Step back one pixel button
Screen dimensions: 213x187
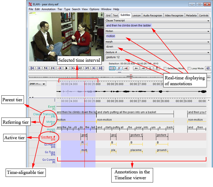point(59,68)
